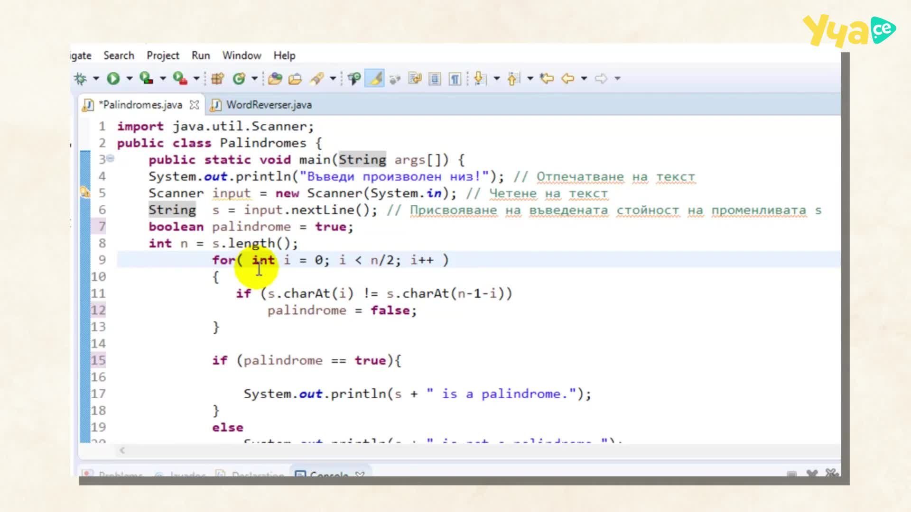Viewport: 911px width, 512px height.
Task: Click the External Tools run icon
Action: coord(180,78)
